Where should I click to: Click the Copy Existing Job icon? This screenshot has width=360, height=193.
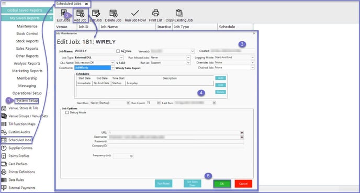coord(179,13)
